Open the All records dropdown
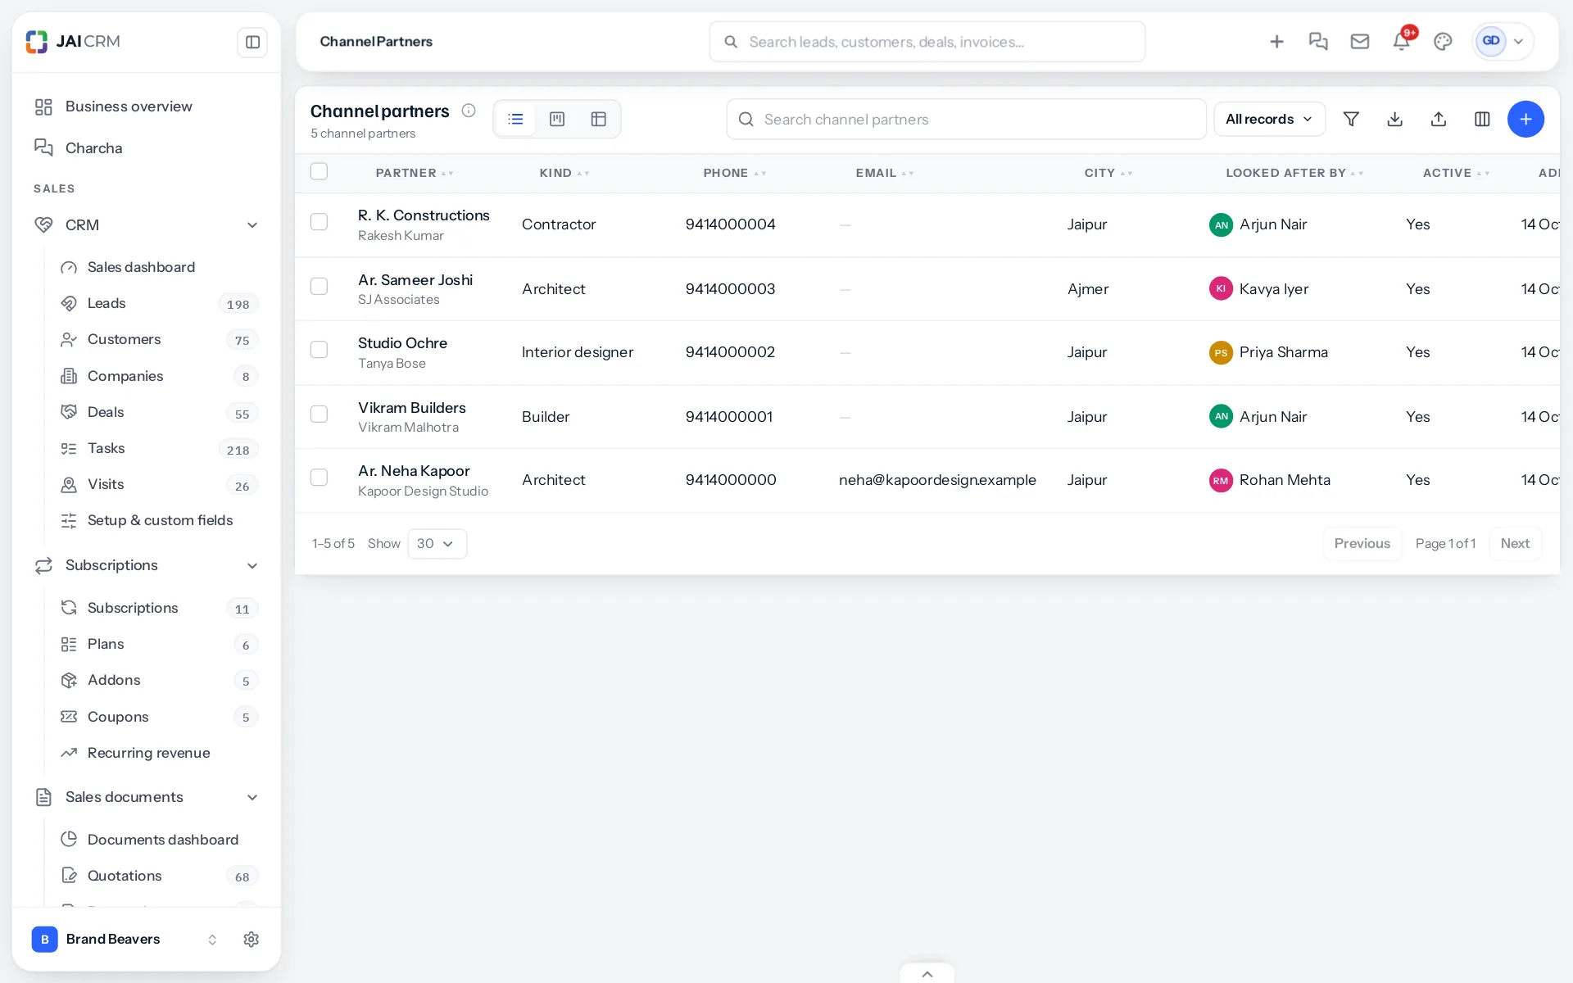 tap(1269, 120)
